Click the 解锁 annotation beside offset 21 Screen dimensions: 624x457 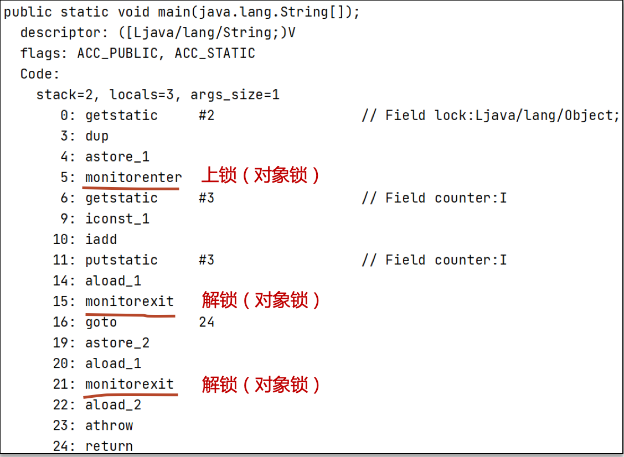pyautogui.click(x=261, y=385)
